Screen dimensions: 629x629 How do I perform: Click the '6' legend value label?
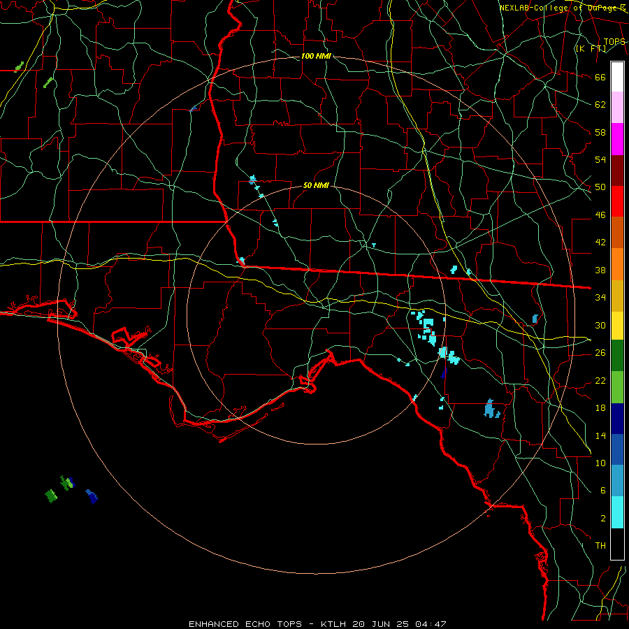tap(603, 491)
